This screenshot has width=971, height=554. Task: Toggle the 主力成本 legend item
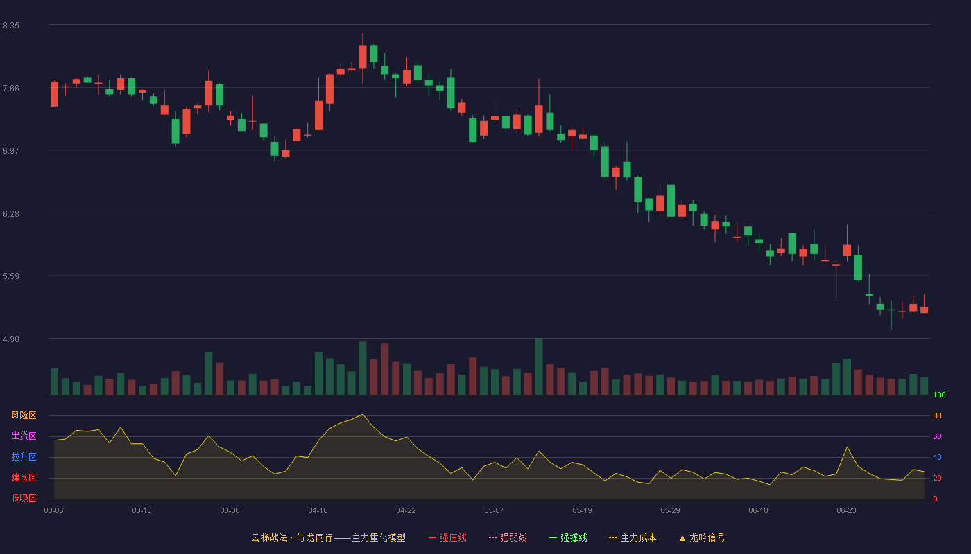click(633, 537)
